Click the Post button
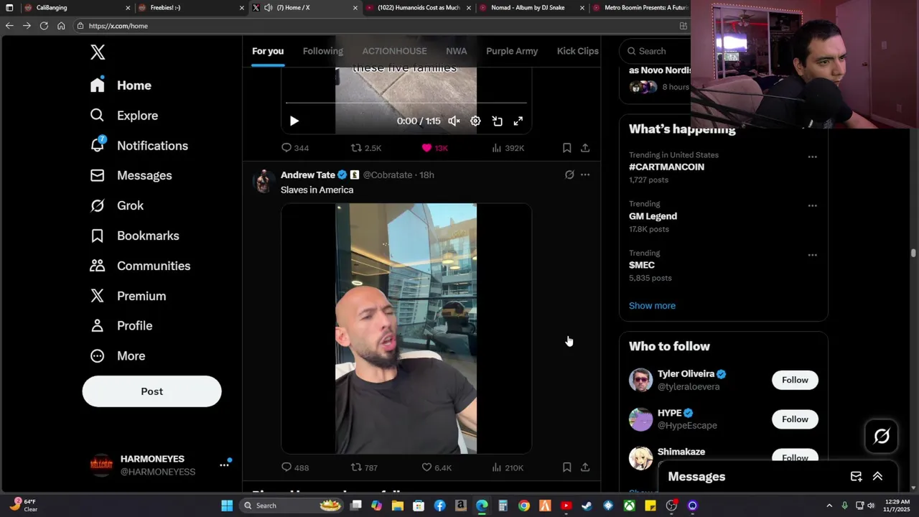This screenshot has width=919, height=517. tap(151, 391)
